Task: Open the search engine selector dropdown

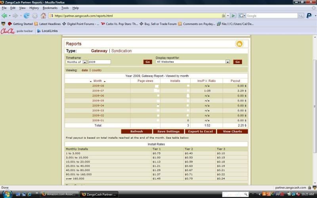Action: [242, 15]
